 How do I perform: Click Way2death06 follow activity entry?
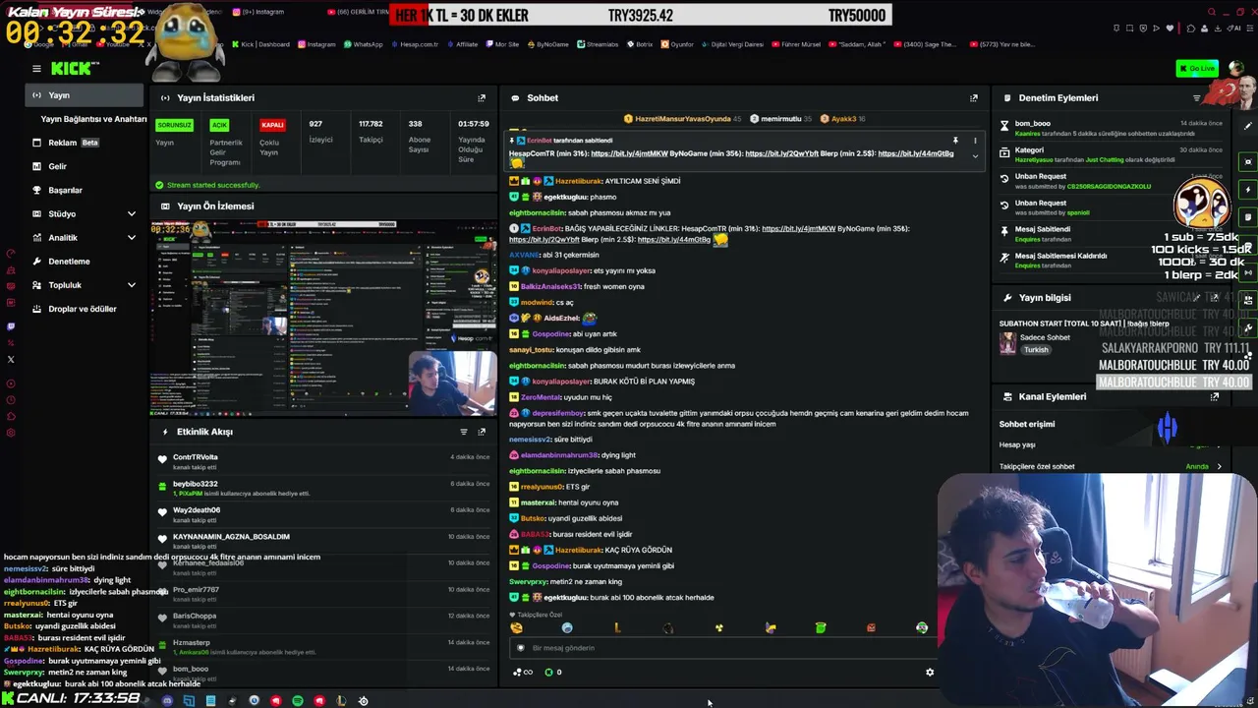[324, 514]
